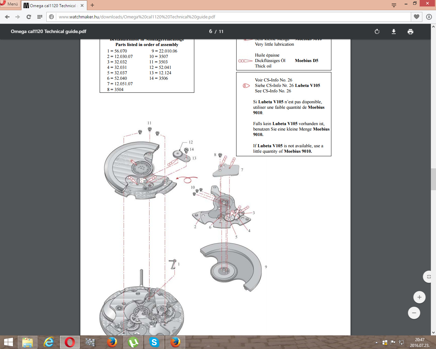Screen dimensions: 436x349
Task: Click part entry '9 = 22.010.06'
Action: click(165, 51)
